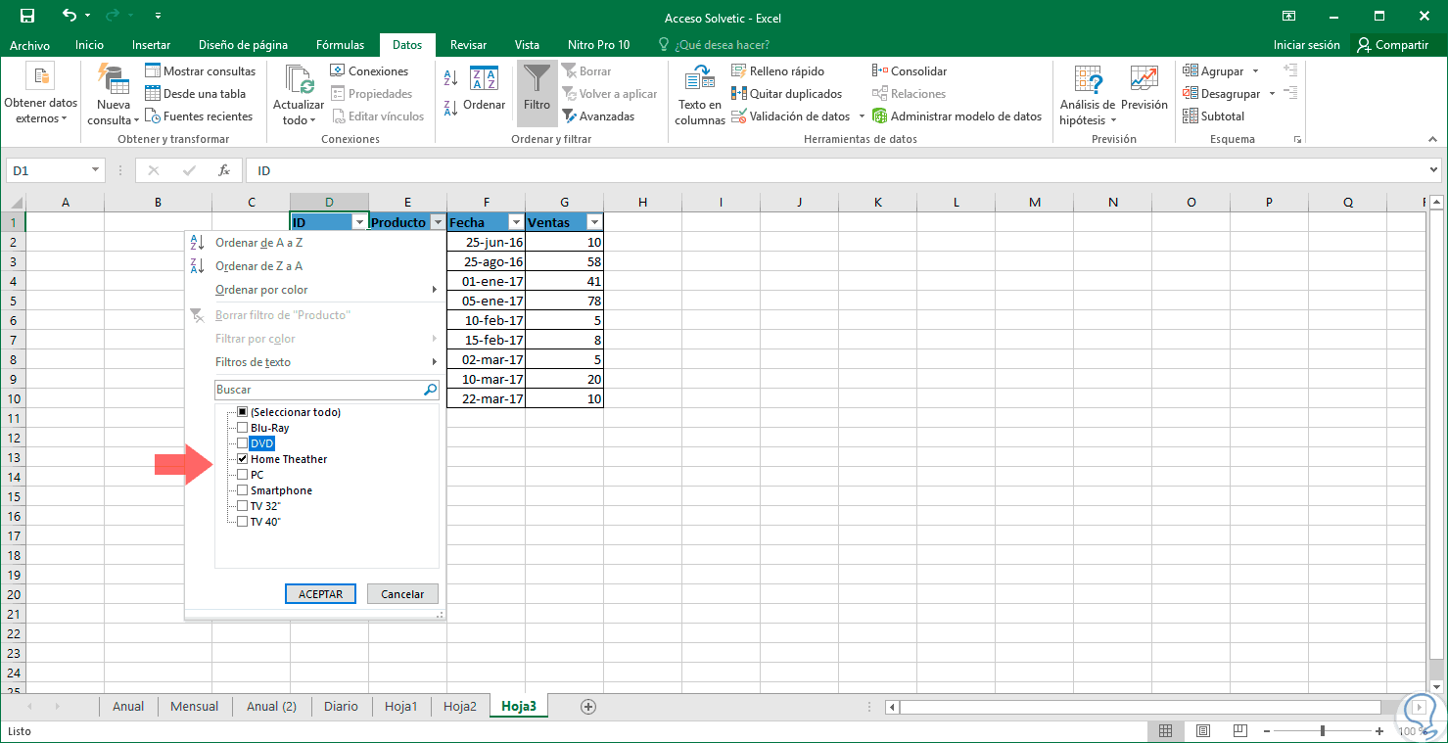The image size is (1448, 743).
Task: Click Texto en columnas
Action: pyautogui.click(x=700, y=94)
